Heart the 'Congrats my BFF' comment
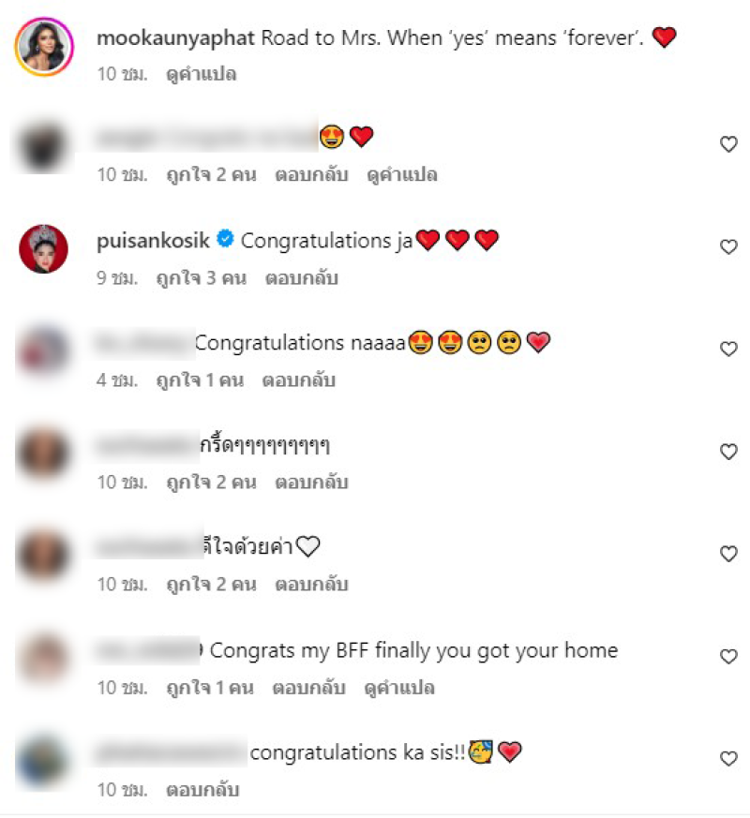750x818 pixels. (x=728, y=656)
